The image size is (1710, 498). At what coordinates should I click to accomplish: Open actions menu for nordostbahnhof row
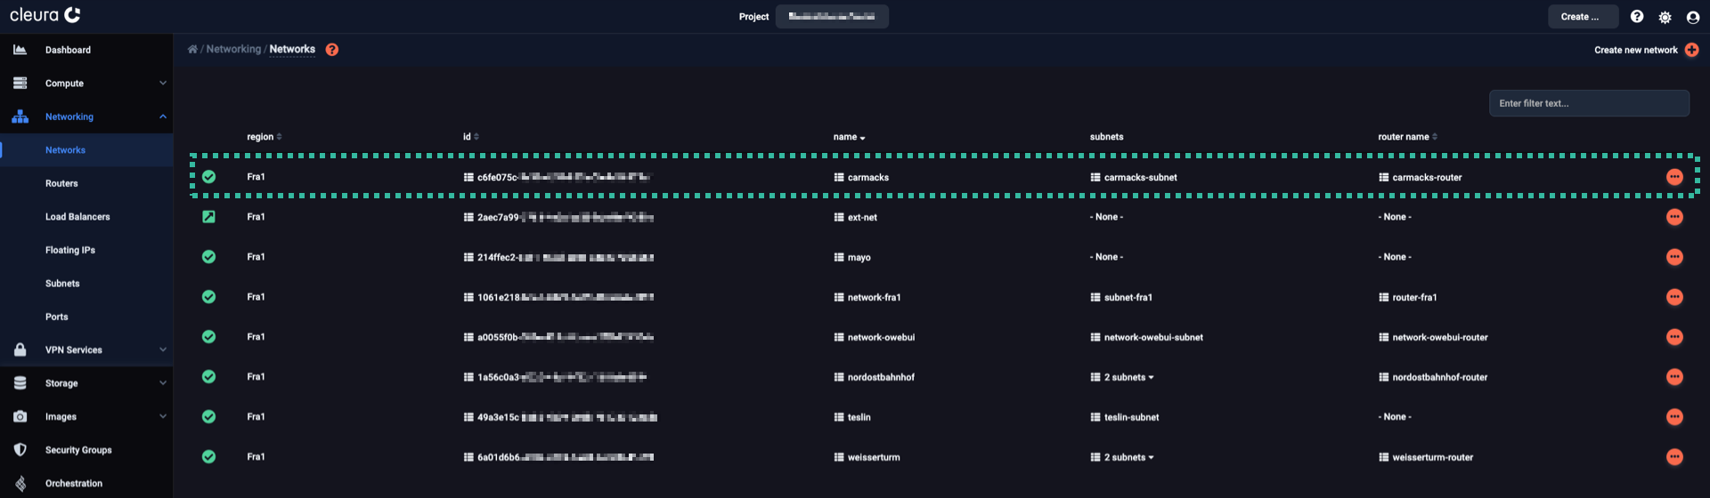[1674, 377]
